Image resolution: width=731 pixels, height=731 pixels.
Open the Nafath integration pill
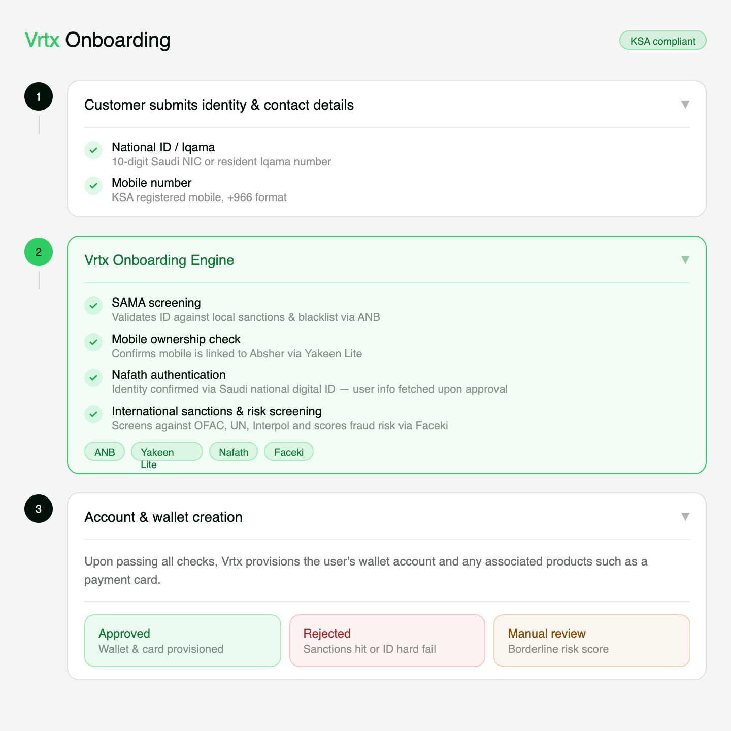point(233,451)
